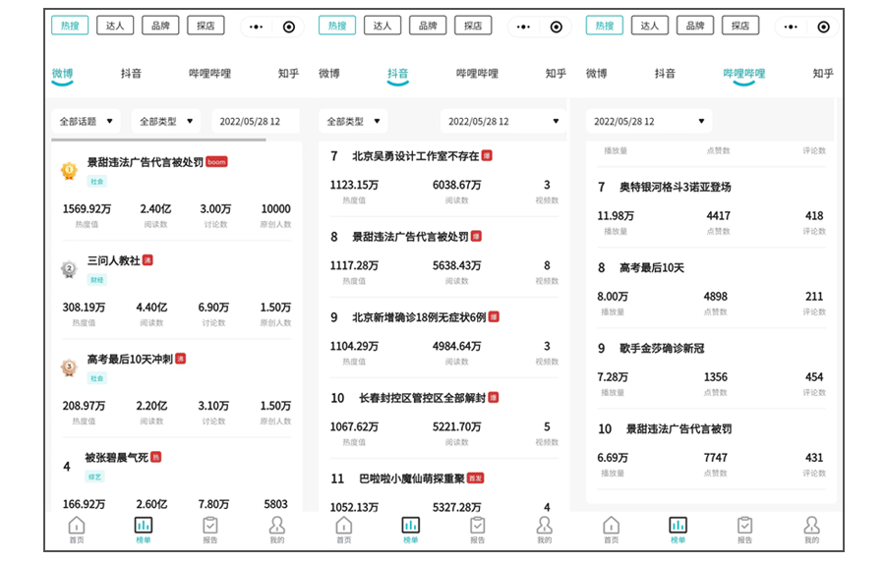
Task: Switch to 知乎 tab on Bilibili screen
Action: pos(823,74)
